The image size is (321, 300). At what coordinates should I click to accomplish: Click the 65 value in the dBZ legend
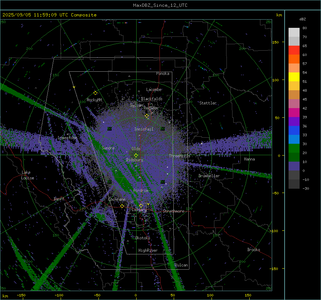coord(305,46)
